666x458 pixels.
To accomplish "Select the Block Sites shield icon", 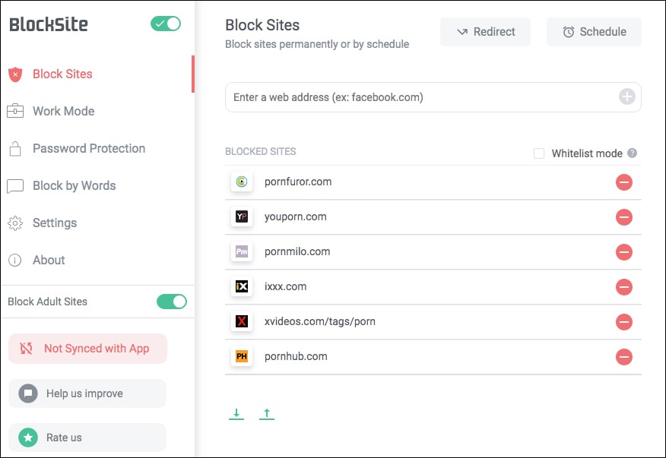I will click(x=16, y=74).
